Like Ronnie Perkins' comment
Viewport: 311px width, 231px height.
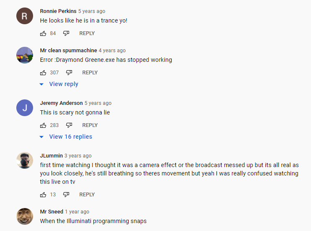click(x=43, y=33)
